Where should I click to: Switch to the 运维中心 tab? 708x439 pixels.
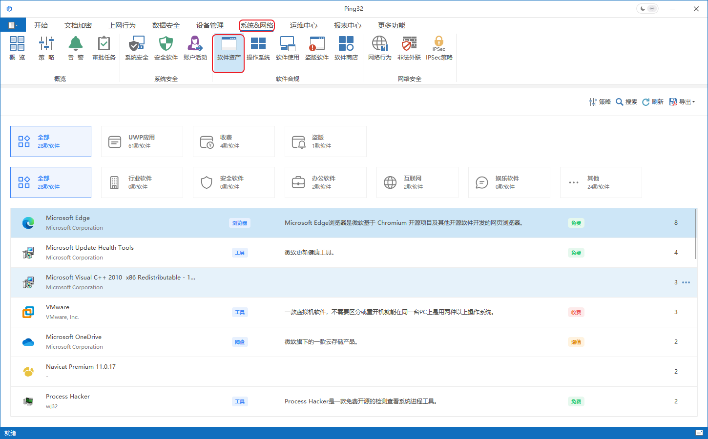pos(304,25)
